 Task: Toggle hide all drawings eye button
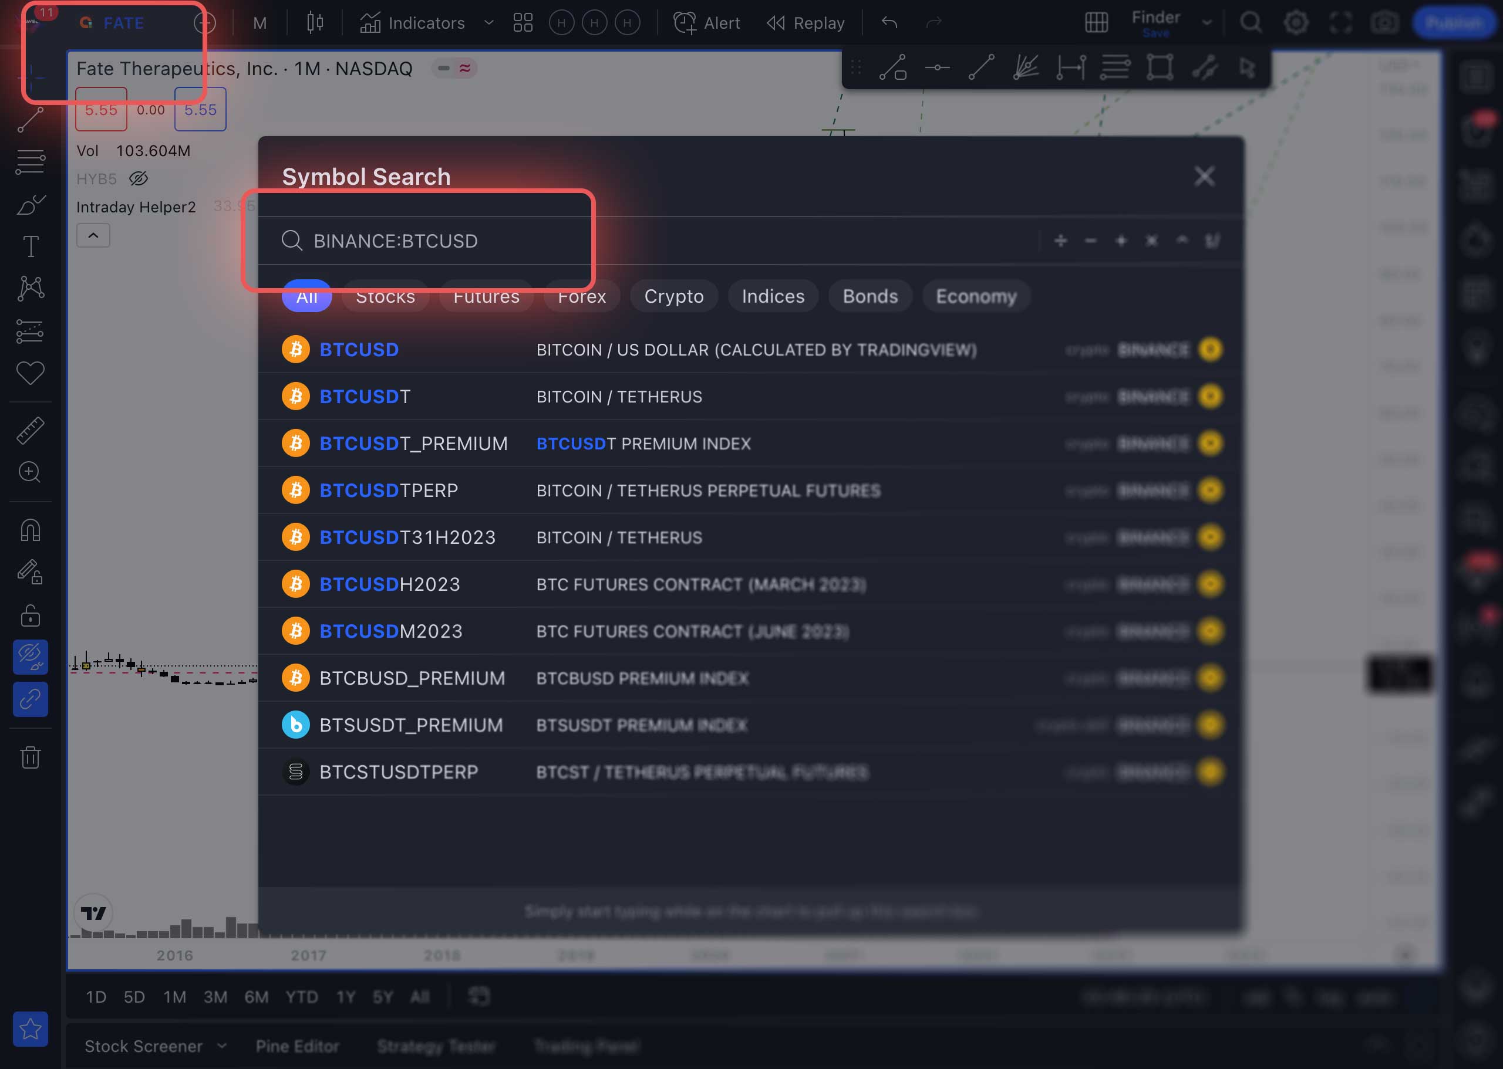point(31,657)
